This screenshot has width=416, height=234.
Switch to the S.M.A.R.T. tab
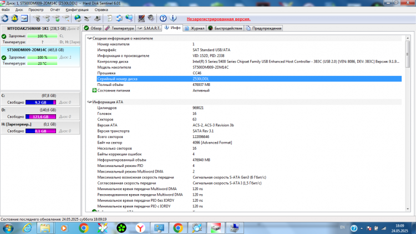[149, 28]
